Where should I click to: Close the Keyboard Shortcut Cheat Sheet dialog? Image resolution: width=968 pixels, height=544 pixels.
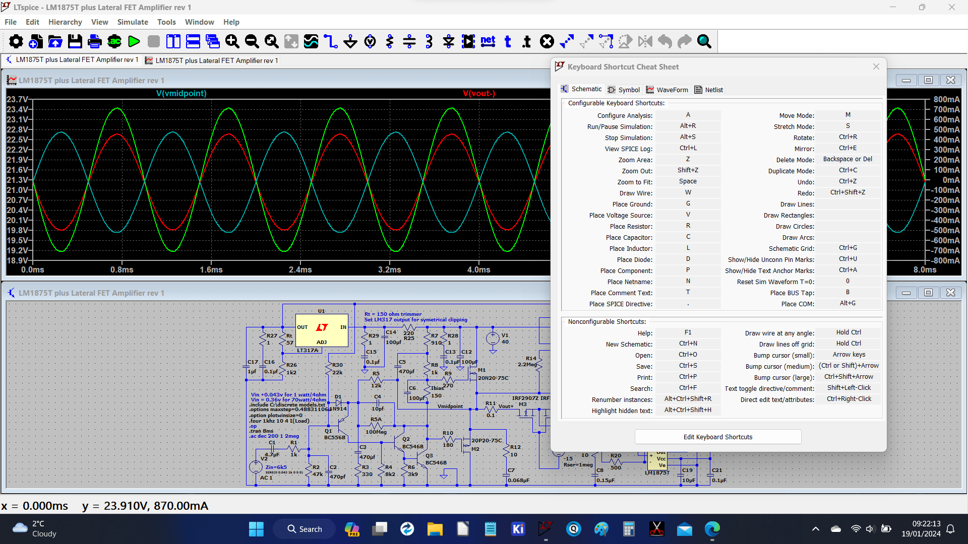point(876,66)
